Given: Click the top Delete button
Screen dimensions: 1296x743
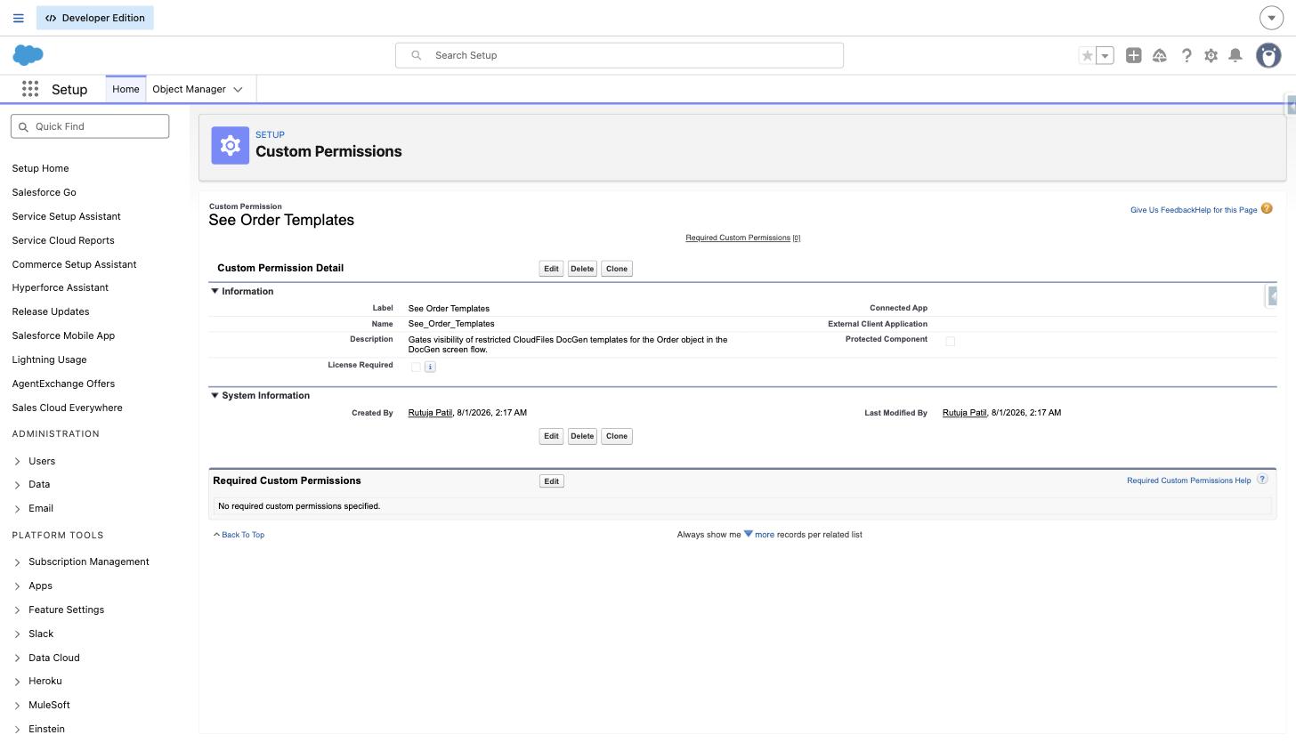Looking at the screenshot, I should click(582, 269).
